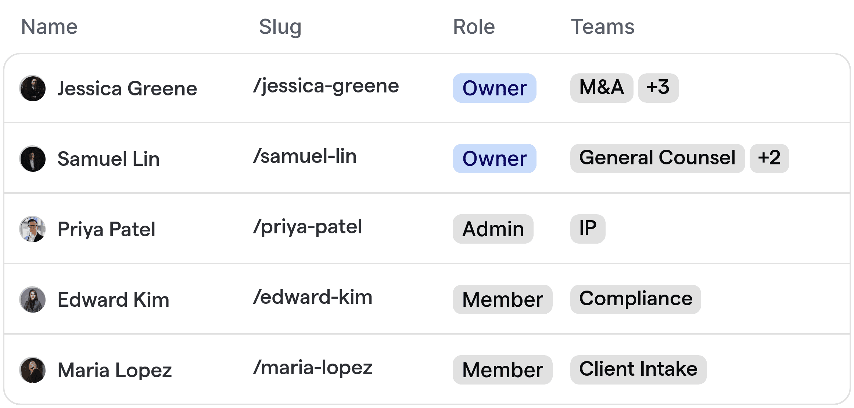Click the Owner role badge for Jessica Greene
854x408 pixels.
point(494,88)
